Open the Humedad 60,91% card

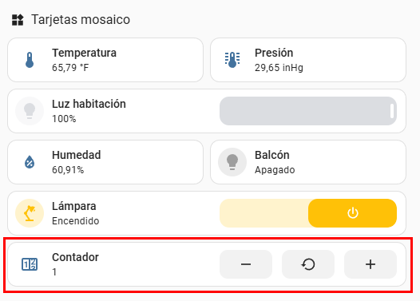click(105, 162)
